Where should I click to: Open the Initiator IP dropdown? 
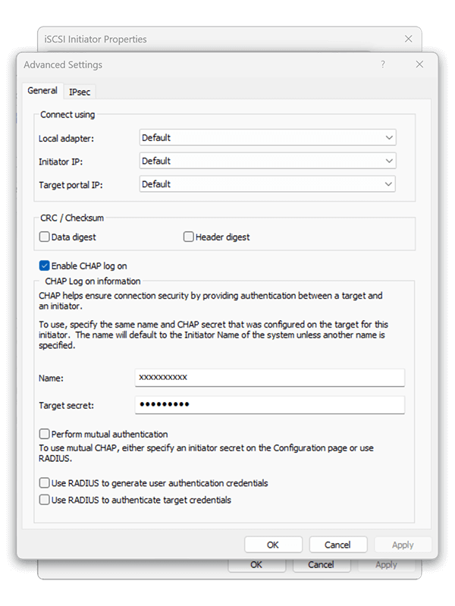point(268,161)
